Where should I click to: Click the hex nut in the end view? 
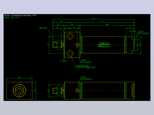point(19,91)
